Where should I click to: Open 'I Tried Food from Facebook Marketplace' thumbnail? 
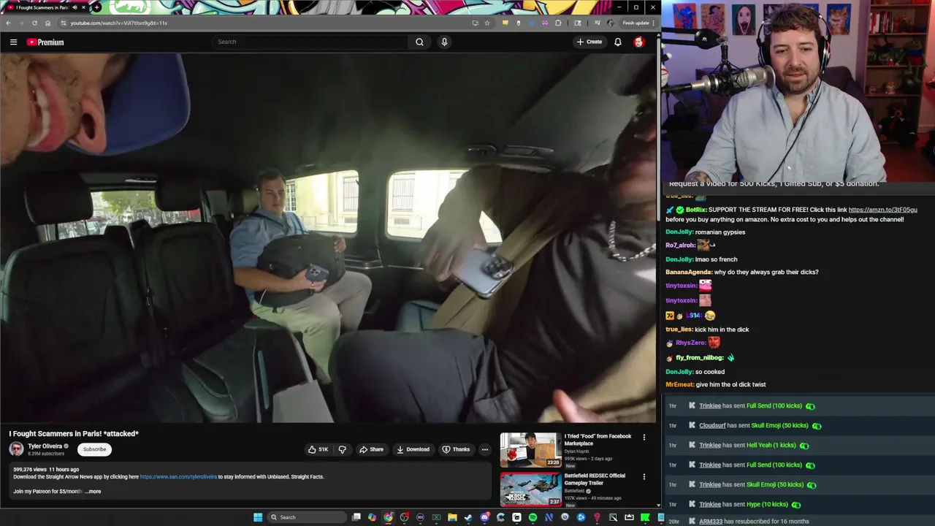click(530, 449)
